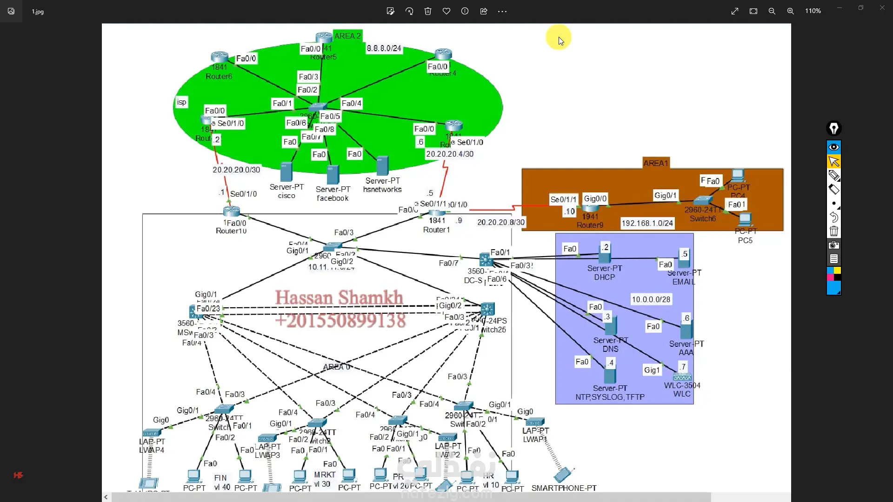The height and width of the screenshot is (502, 893).
Task: Undo the last annotation stroke
Action: (x=834, y=217)
